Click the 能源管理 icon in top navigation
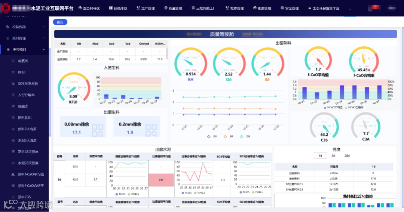Viewport: 404px width, 212px height. [x=255, y=8]
